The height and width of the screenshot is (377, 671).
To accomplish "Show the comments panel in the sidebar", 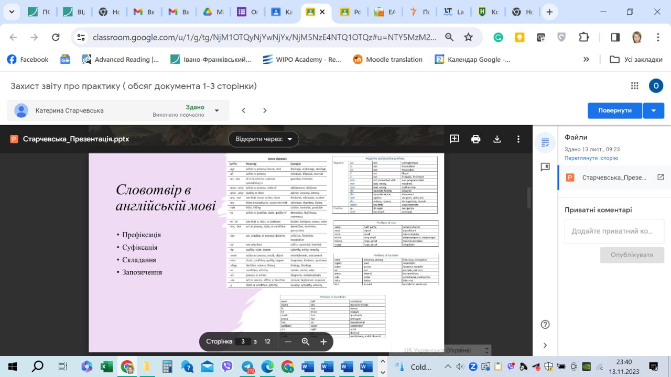I will tap(545, 167).
